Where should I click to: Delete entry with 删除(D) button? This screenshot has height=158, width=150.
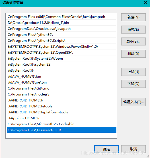click(x=133, y=54)
